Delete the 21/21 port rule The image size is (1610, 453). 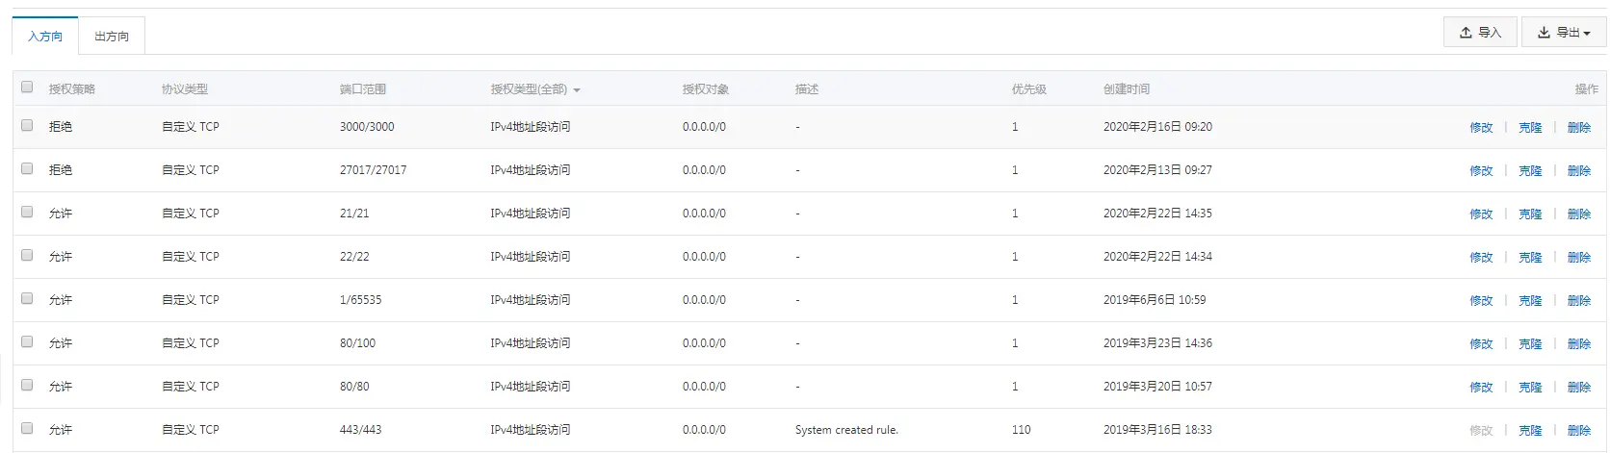[1579, 214]
